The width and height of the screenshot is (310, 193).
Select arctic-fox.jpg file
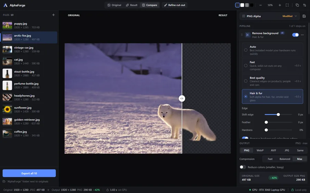pyautogui.click(x=29, y=37)
